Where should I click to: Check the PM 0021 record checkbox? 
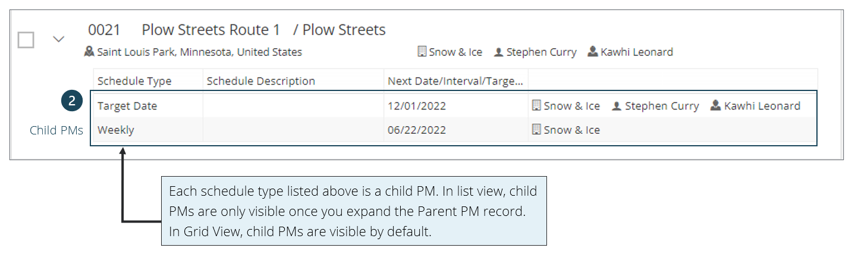[x=26, y=40]
